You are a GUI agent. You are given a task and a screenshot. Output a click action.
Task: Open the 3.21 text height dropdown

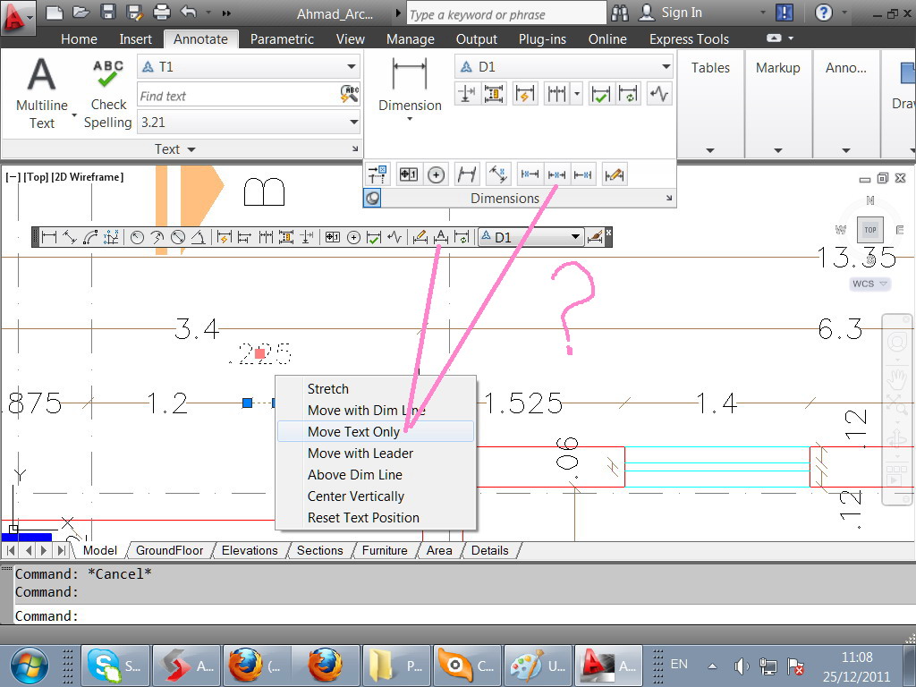click(x=353, y=122)
